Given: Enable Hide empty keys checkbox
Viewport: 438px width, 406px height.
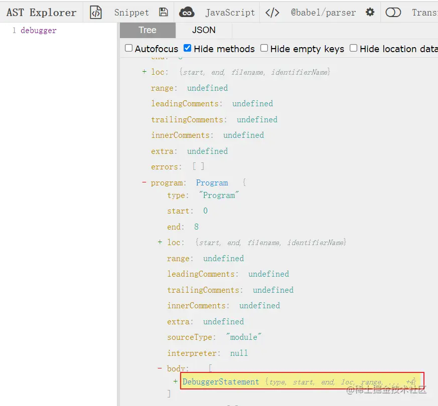Looking at the screenshot, I should point(264,48).
